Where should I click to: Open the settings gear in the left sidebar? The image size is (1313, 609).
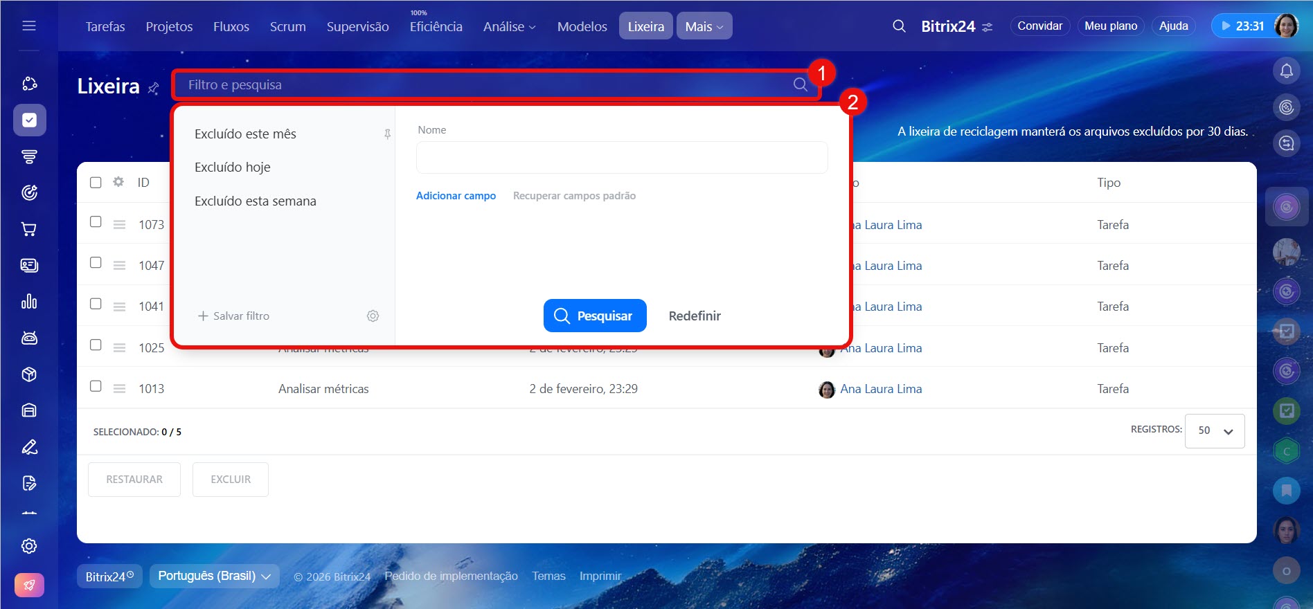29,546
